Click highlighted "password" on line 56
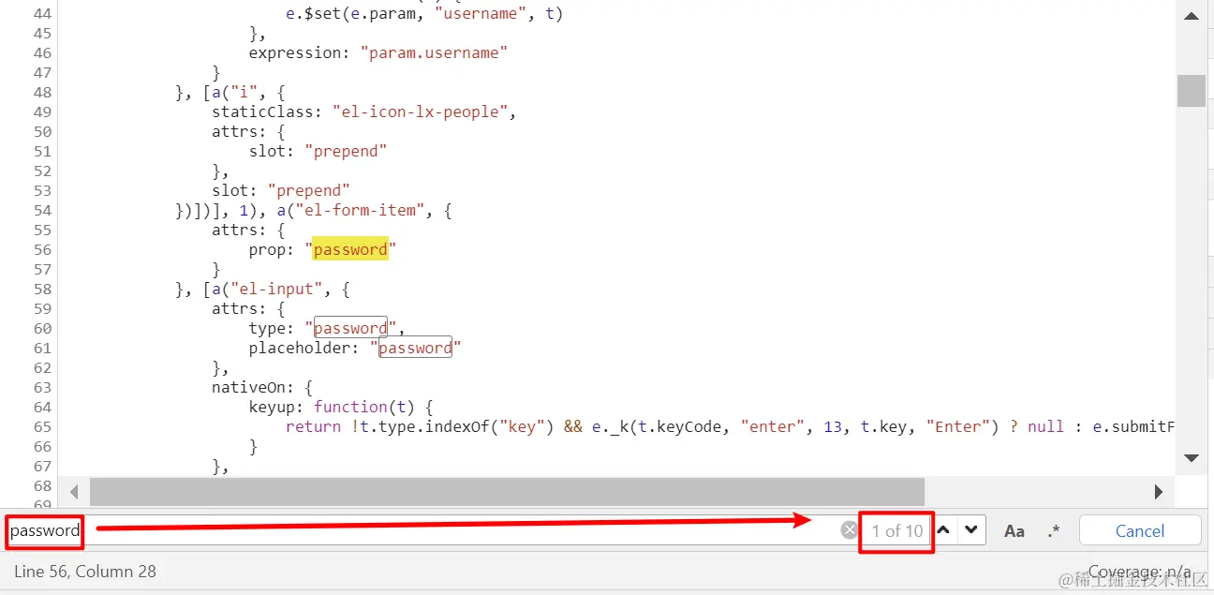Viewport: 1214px width, 595px height. [350, 249]
